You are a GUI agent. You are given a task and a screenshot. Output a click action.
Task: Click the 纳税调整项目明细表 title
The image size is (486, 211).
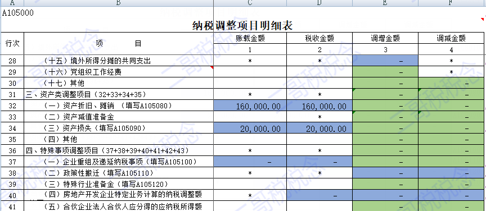point(242,25)
